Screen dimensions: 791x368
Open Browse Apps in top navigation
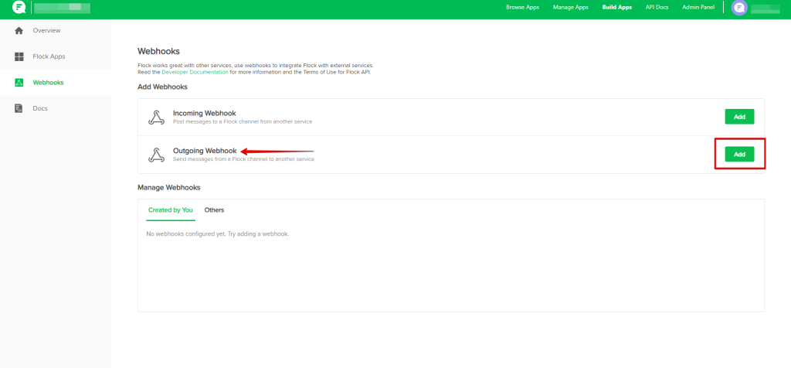pos(521,7)
